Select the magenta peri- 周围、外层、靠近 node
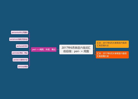The image size is (138, 99). tap(44, 50)
